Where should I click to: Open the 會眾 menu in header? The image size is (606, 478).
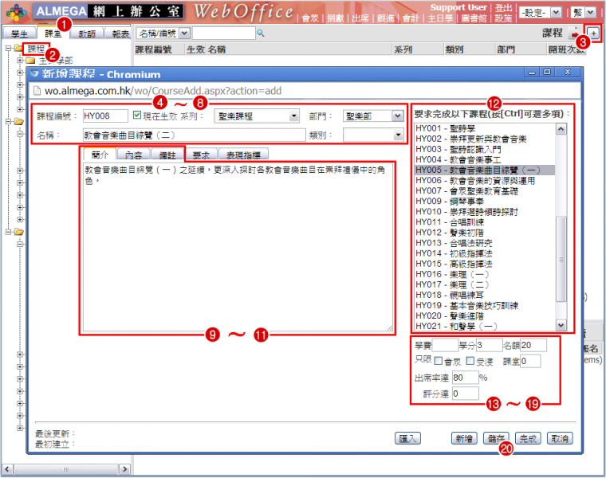coord(310,18)
